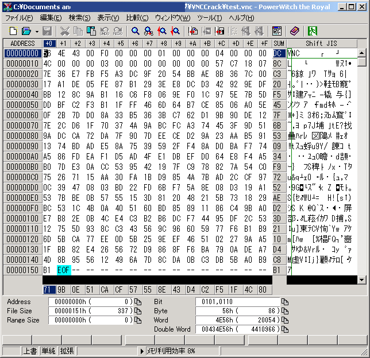Click the +0 column header
This screenshot has width=370, height=358.
[49, 44]
